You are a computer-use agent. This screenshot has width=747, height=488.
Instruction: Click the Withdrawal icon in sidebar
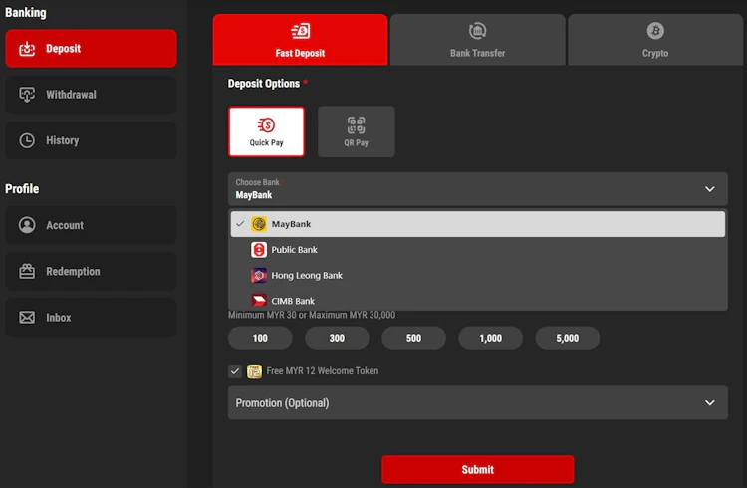pos(27,95)
